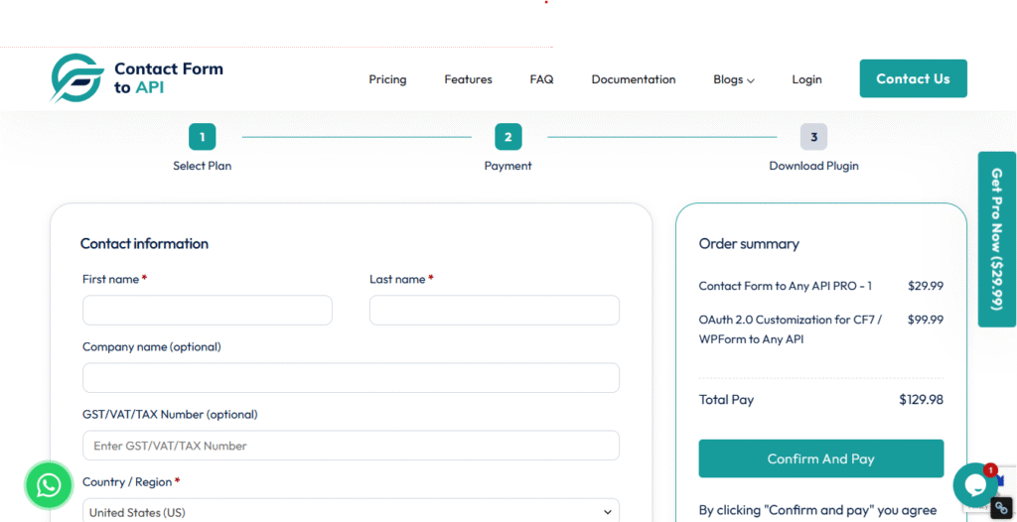The width and height of the screenshot is (1017, 522).
Task: Go to the Features page
Action: click(468, 79)
